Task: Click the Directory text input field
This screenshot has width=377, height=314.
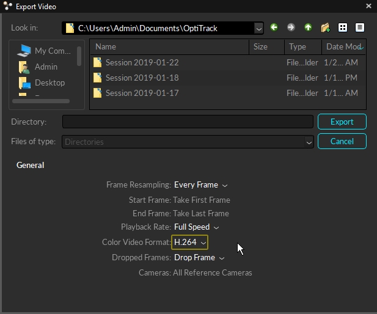Action: pos(188,122)
